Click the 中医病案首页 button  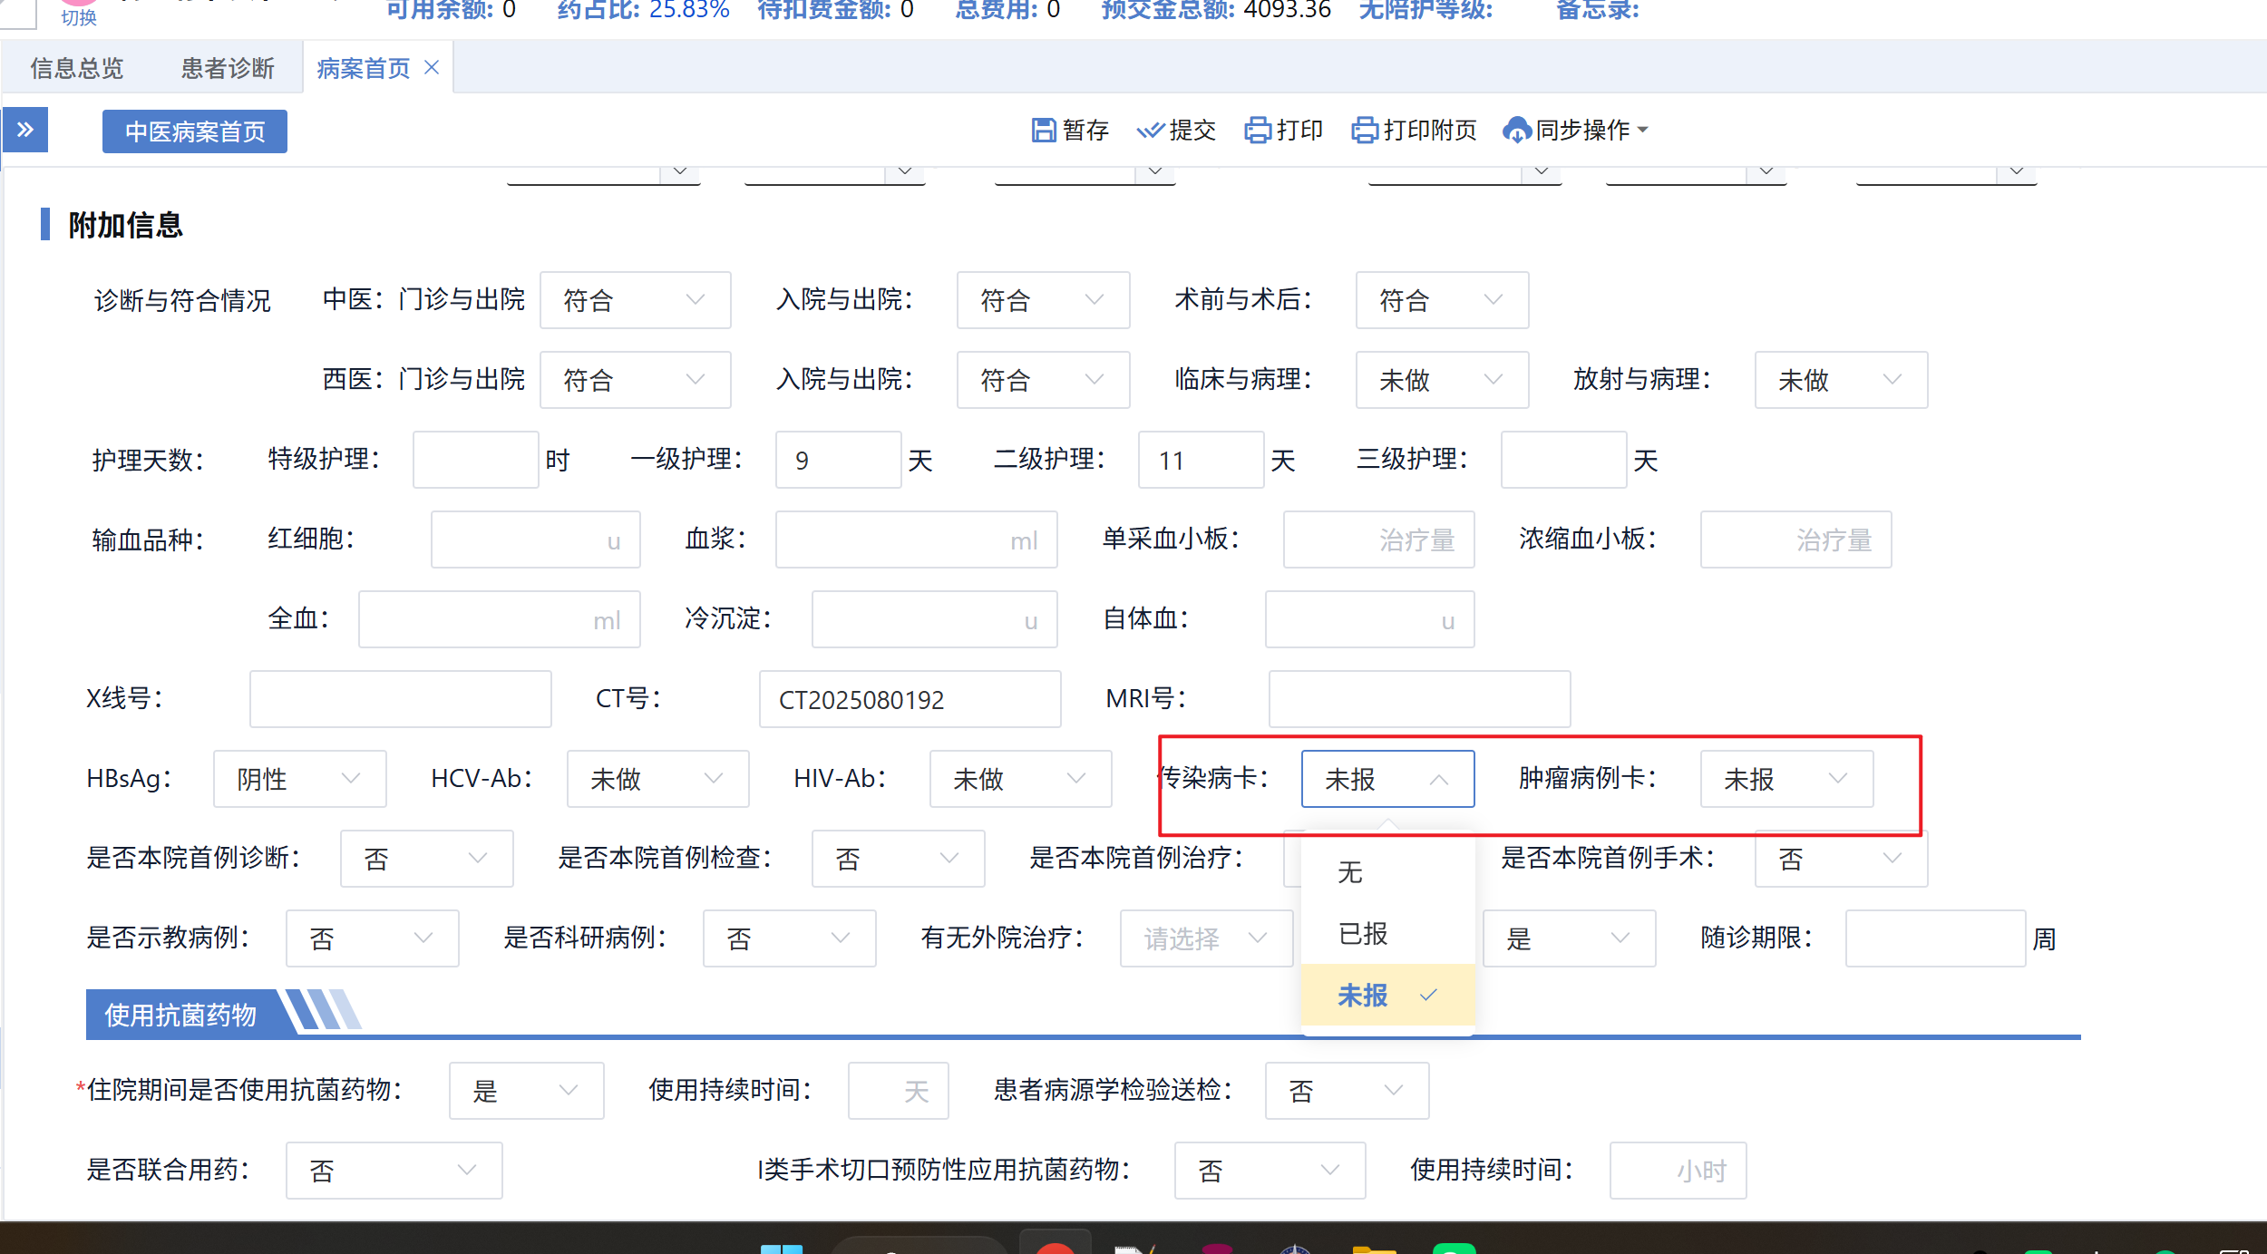tap(195, 131)
